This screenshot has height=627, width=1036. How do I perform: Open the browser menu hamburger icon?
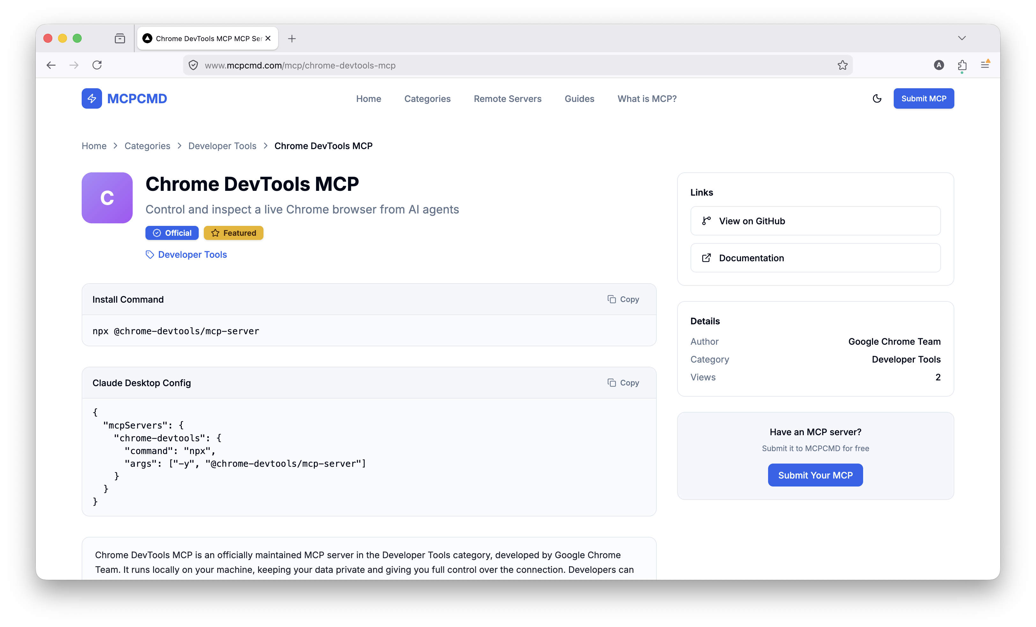click(986, 65)
